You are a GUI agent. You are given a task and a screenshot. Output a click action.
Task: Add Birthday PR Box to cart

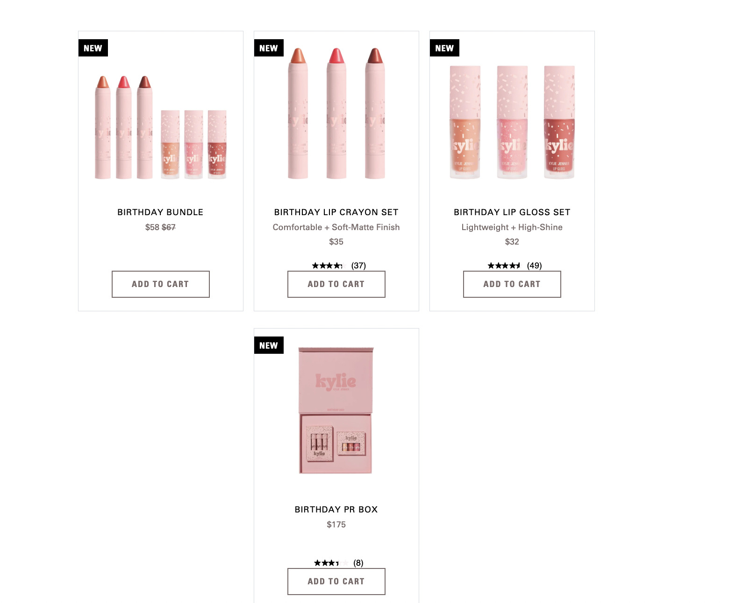pyautogui.click(x=336, y=581)
